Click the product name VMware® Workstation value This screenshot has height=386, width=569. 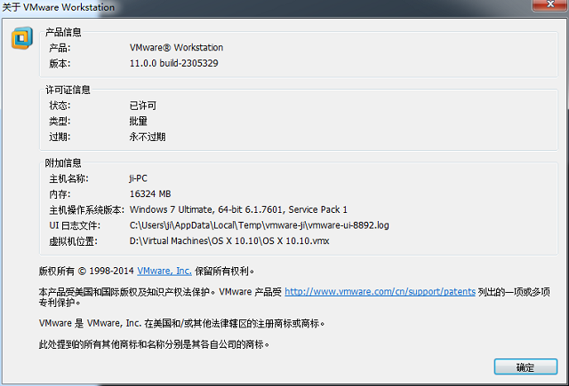click(x=176, y=47)
